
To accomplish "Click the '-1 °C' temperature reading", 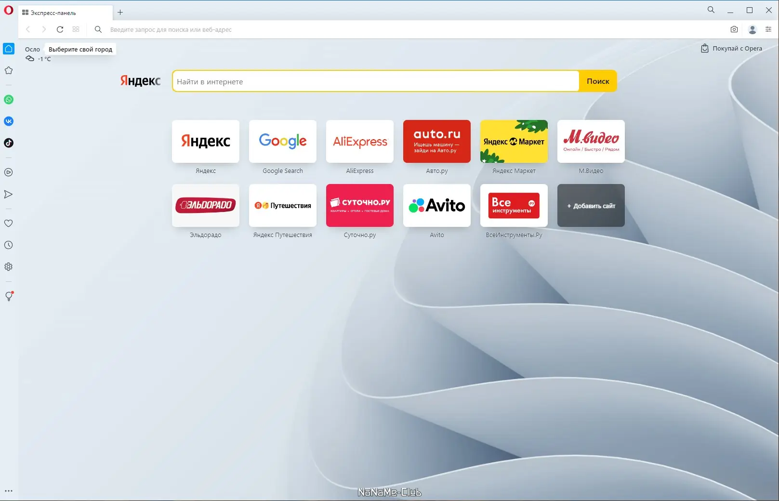I will (x=44, y=59).
